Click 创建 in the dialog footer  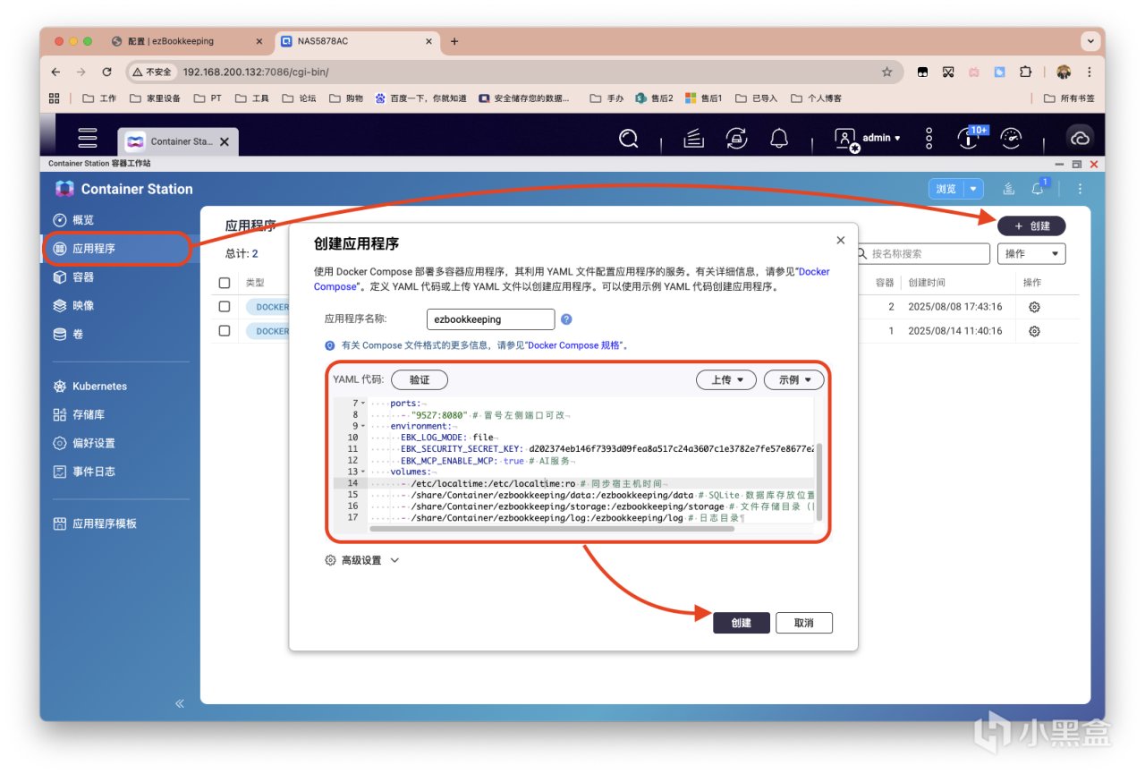pos(742,623)
